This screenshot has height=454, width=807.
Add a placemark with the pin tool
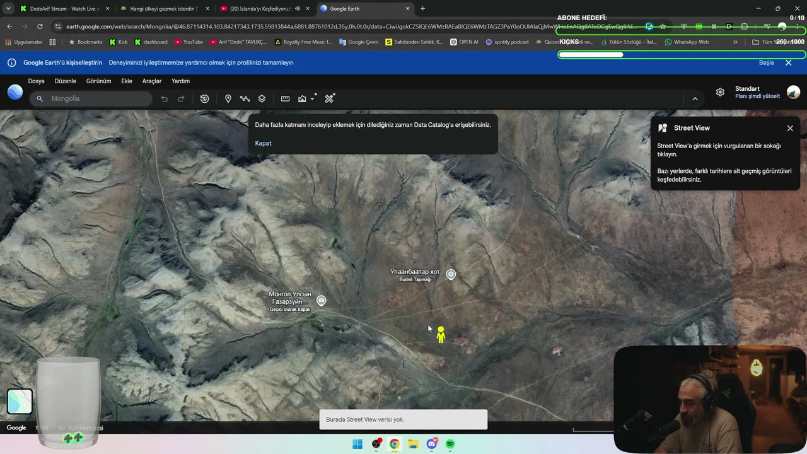pos(228,98)
